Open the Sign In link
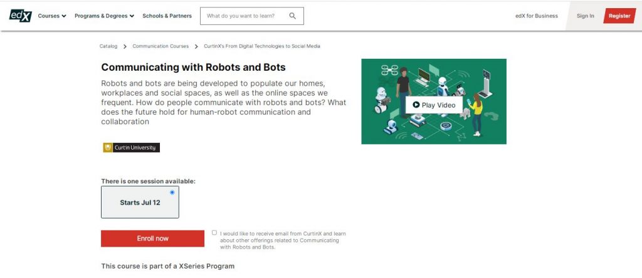Image resolution: width=642 pixels, height=278 pixels. [585, 16]
